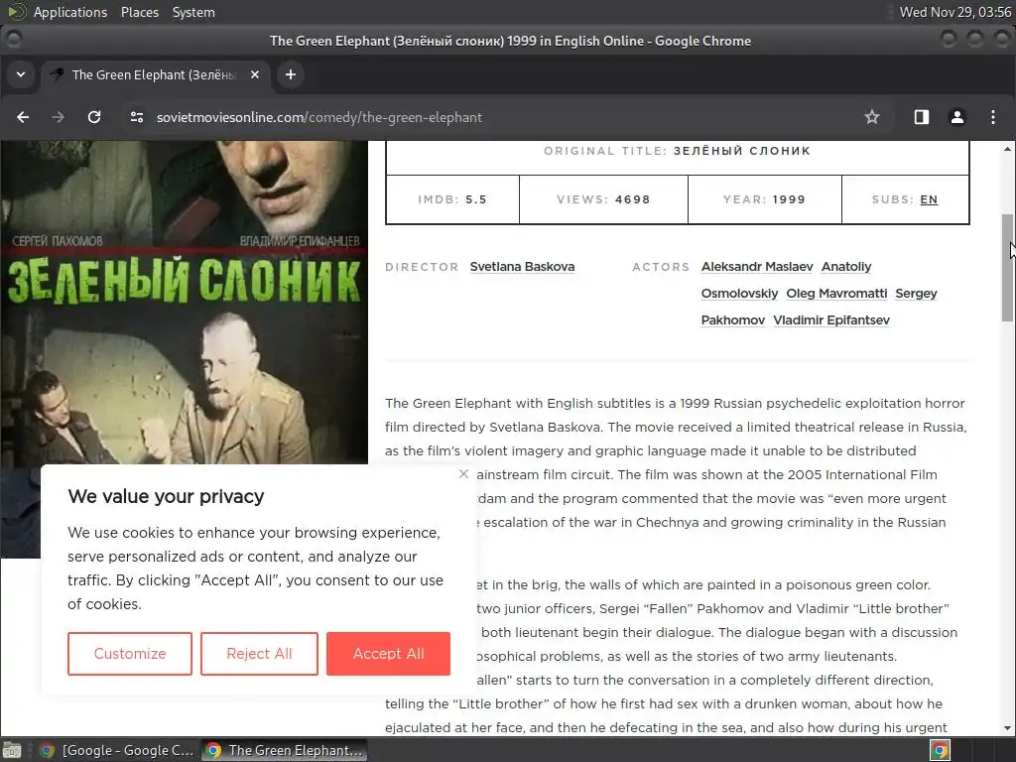Reject all cookies
The width and height of the screenshot is (1016, 762).
point(259,654)
